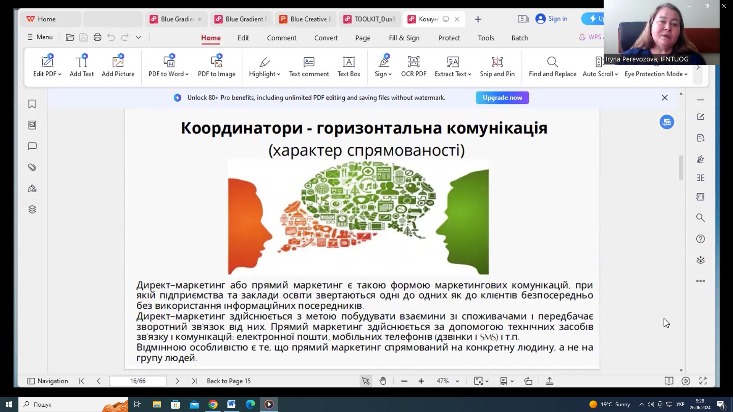Rotate the page view icon
Image resolution: width=733 pixels, height=412 pixels.
click(x=528, y=381)
